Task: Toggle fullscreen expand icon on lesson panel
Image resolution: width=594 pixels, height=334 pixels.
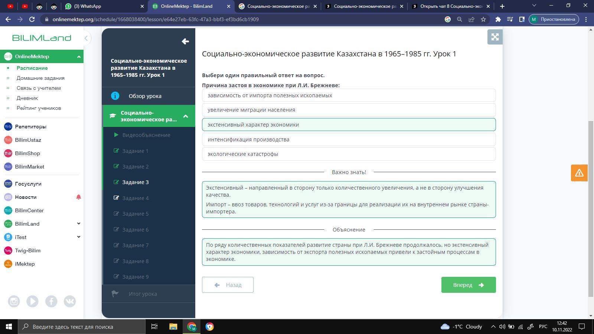Action: pos(495,37)
